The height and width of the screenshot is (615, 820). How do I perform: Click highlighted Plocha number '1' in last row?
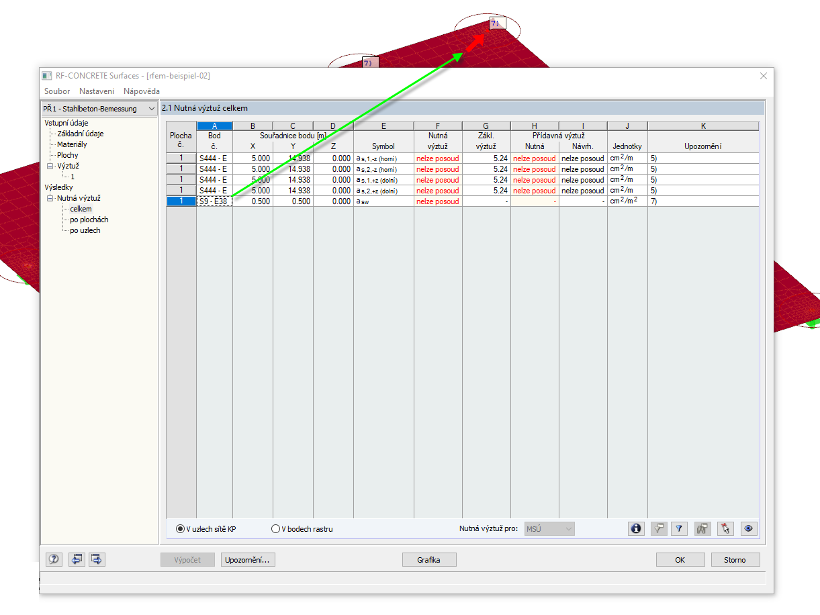coord(181,201)
